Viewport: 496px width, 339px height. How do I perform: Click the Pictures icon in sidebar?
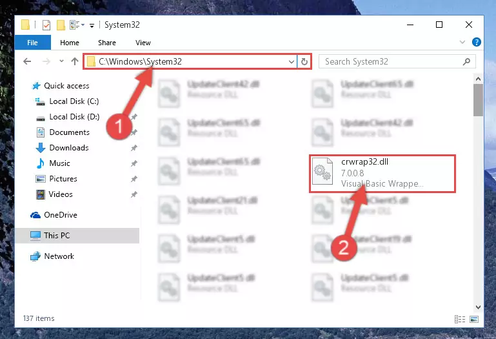(41, 179)
